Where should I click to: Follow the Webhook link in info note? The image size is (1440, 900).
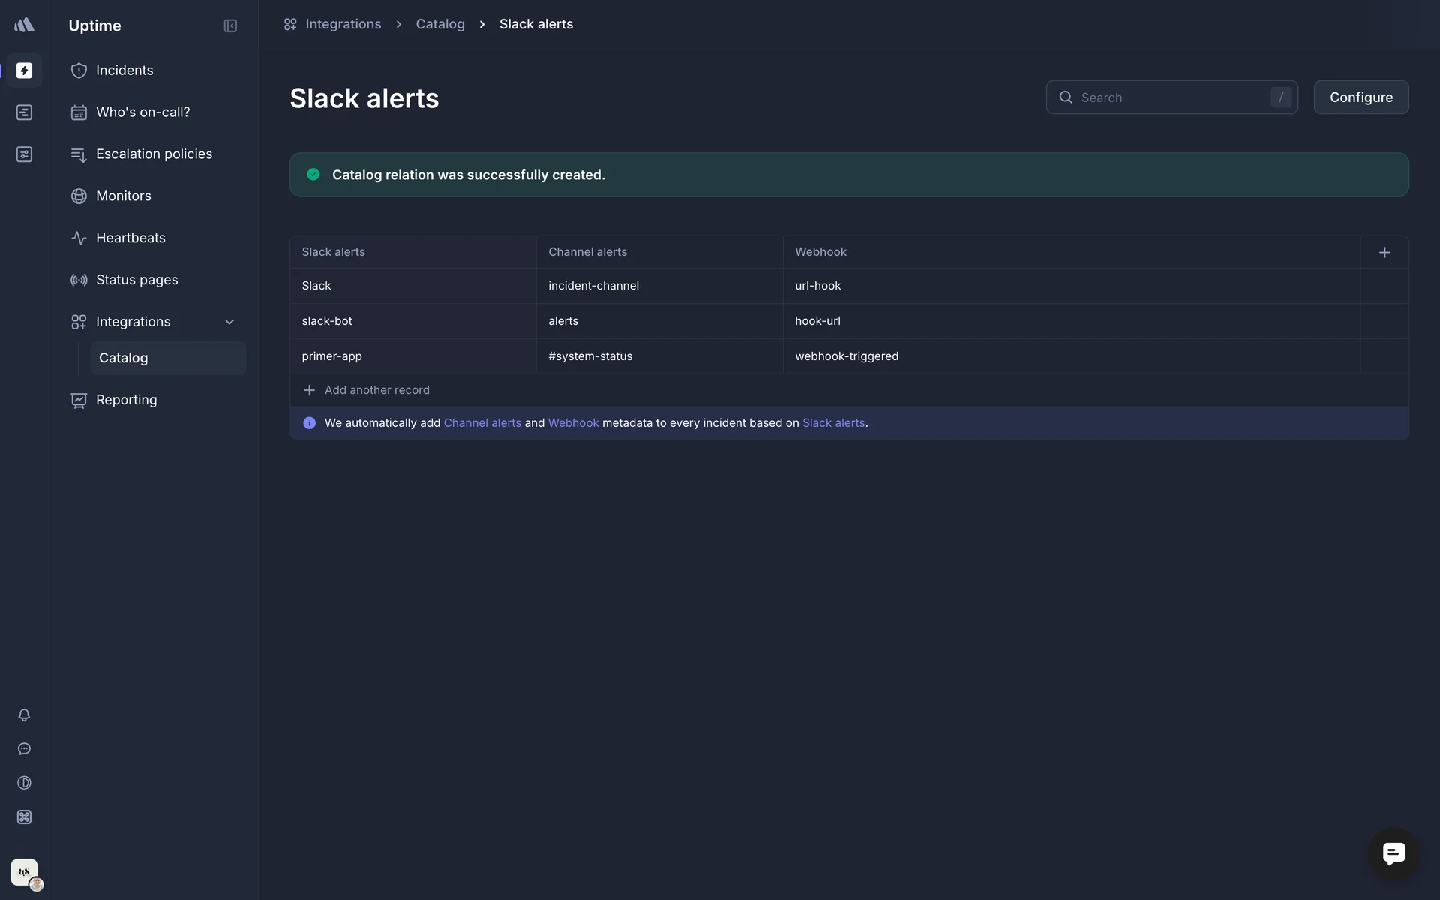[573, 423]
